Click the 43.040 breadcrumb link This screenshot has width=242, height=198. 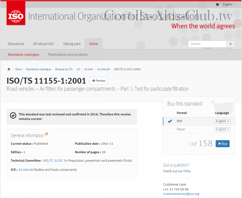(x=88, y=69)
